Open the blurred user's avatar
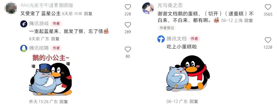Image resolution: width=277 pixels, height=105 pixels. tap(11, 8)
